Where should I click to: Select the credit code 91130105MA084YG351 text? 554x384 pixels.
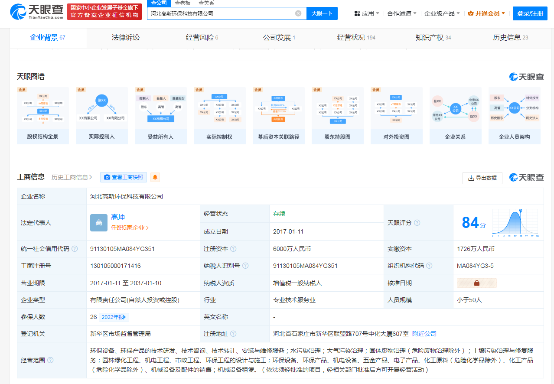pos(122,249)
